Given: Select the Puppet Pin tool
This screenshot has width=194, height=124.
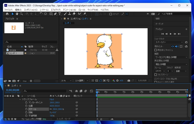Looking at the screenshot, I should click(85, 14).
